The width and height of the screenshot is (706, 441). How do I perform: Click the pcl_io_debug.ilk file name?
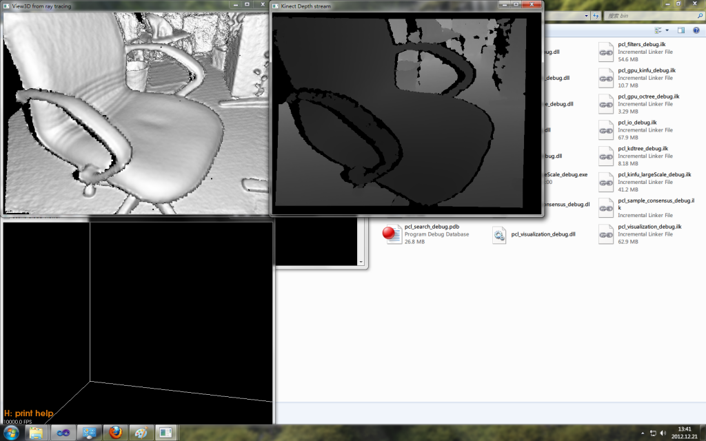tap(637, 123)
